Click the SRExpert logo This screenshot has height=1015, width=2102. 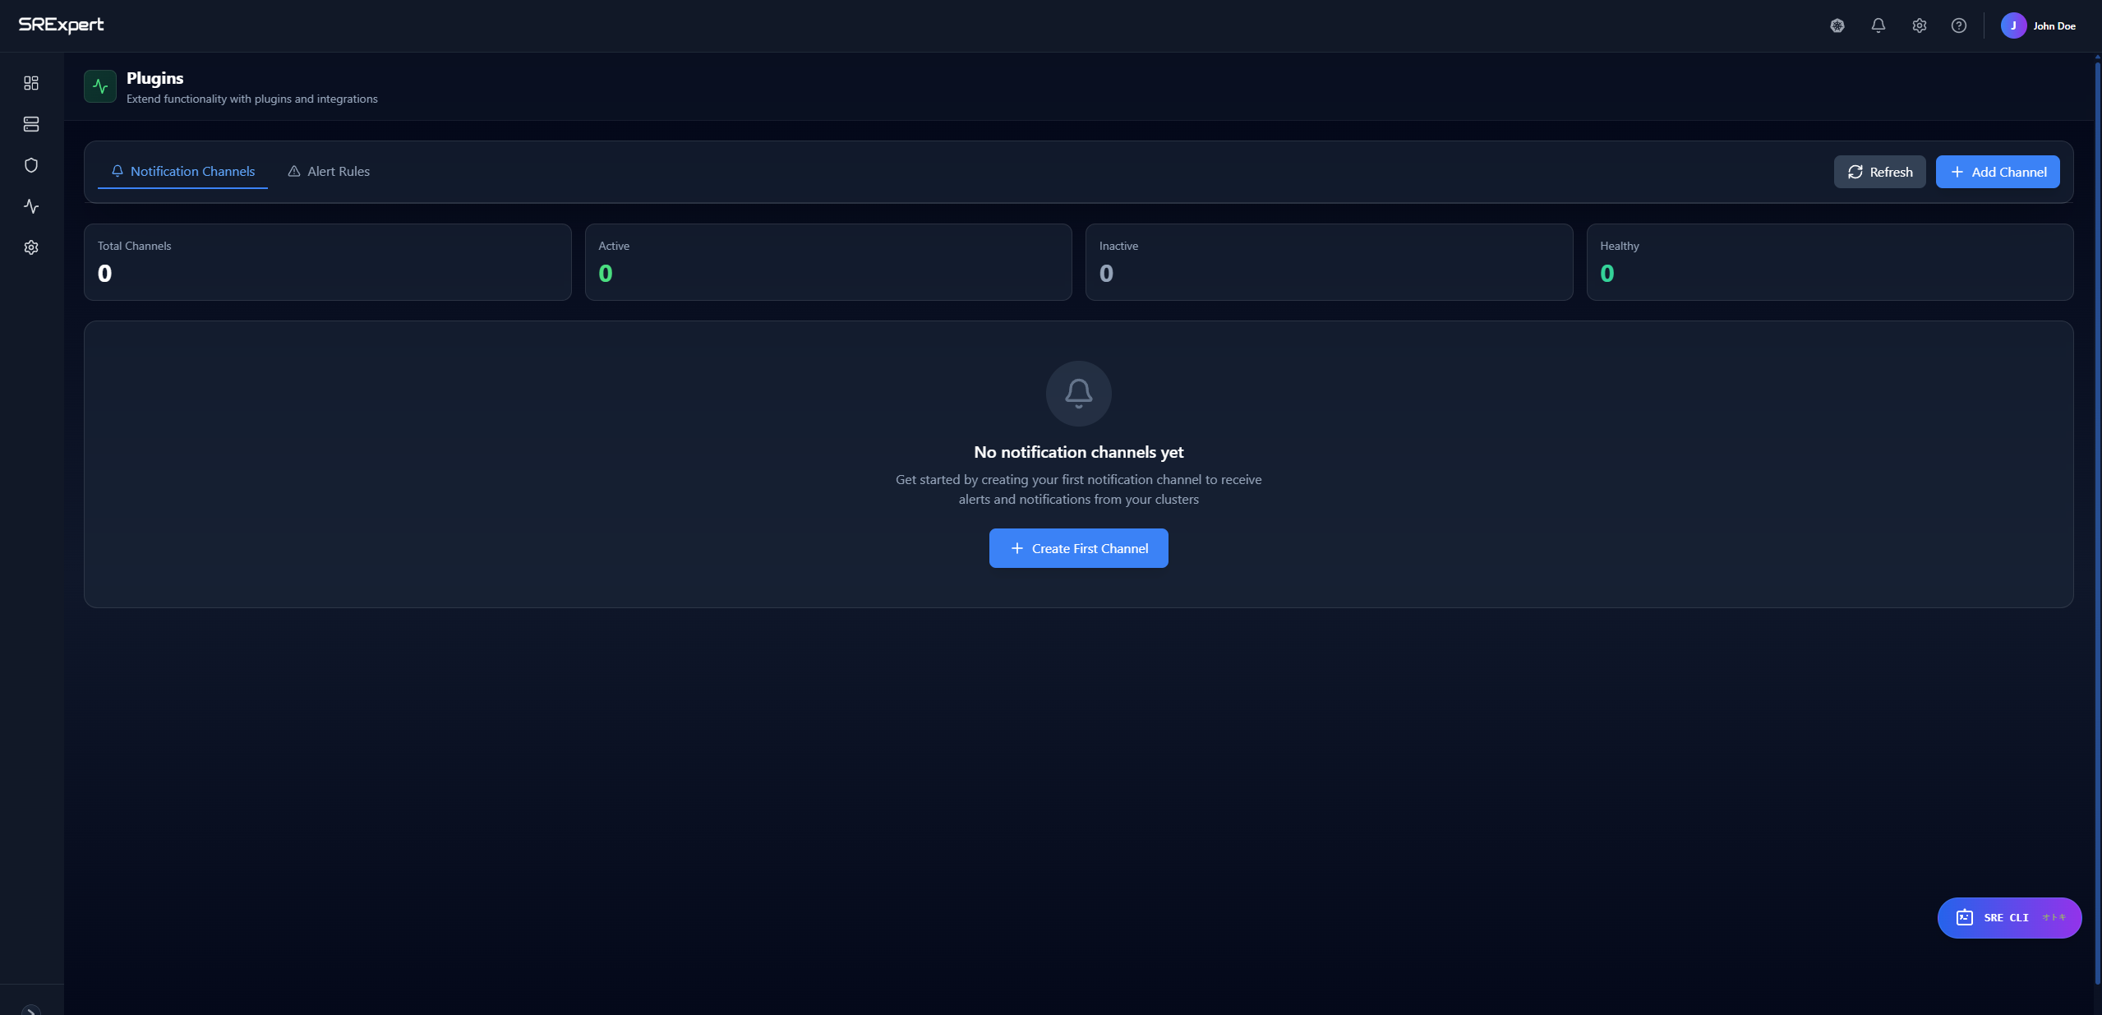click(62, 25)
